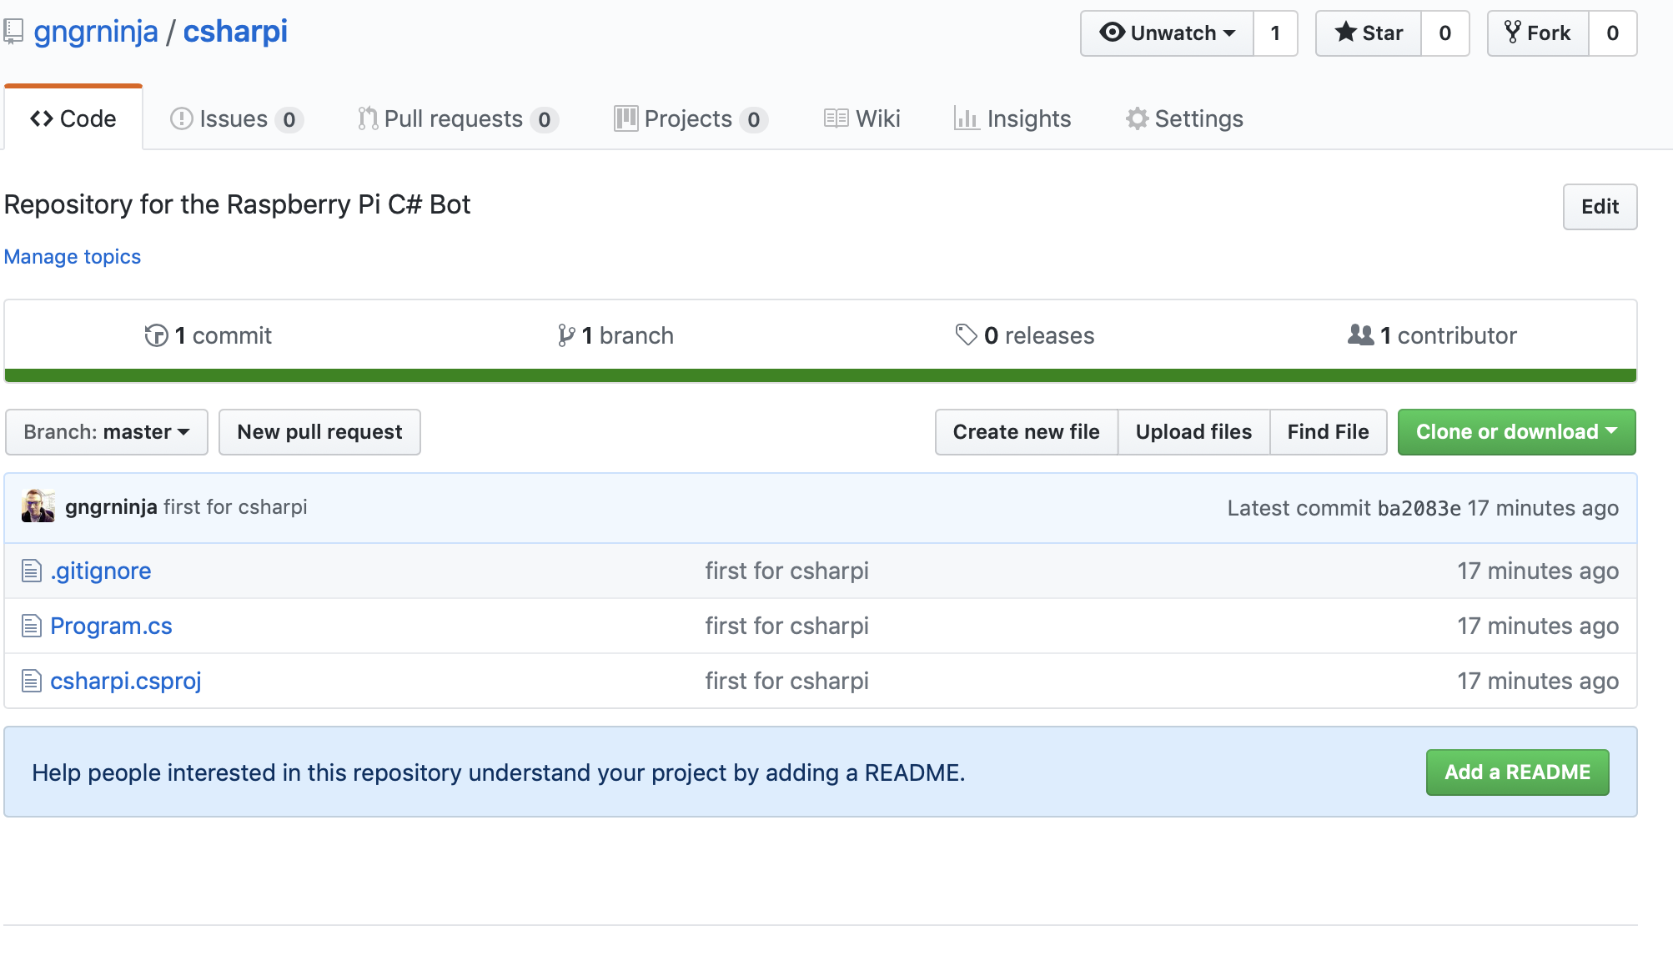Viewport: 1673px width, 956px height.
Task: Click the Program.cs file icon
Action: (x=31, y=626)
